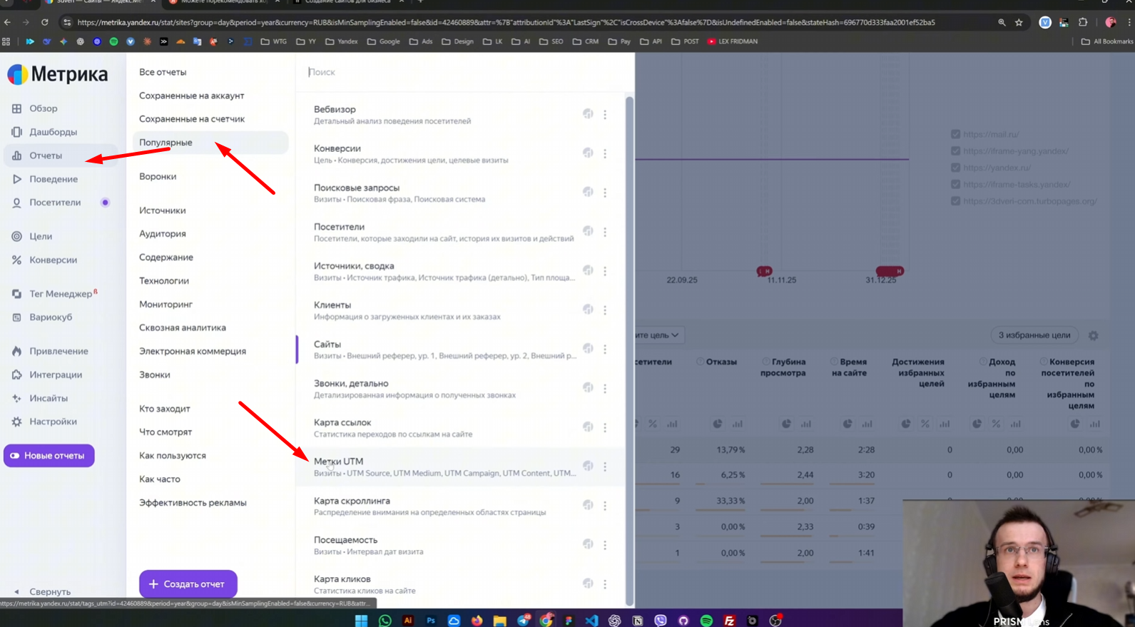This screenshot has height=627, width=1135.
Task: Click the chart marker near 11.11.25
Action: (x=764, y=271)
